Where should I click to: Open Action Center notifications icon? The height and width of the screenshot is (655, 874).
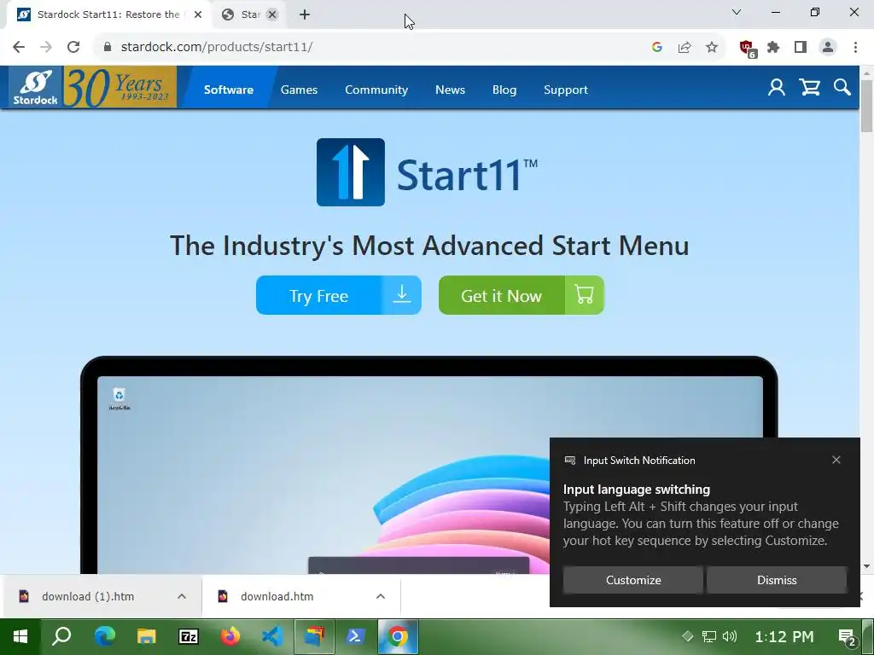(x=848, y=637)
